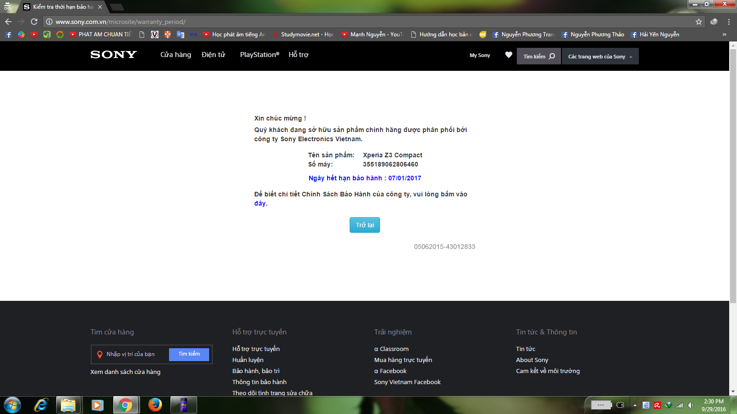Open the Studymovie.net bookmark

click(303, 34)
